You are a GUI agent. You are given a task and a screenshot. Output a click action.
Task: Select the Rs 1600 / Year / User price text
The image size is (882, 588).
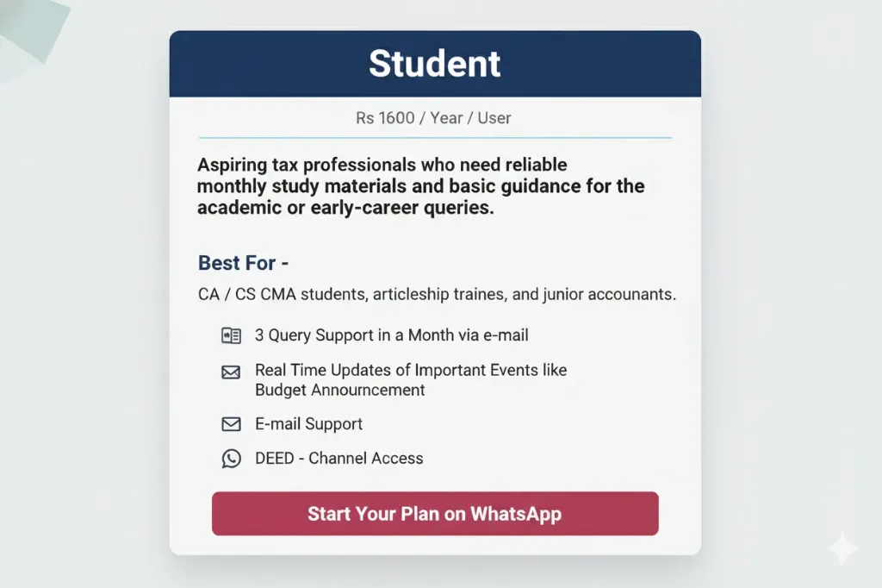[x=434, y=118]
